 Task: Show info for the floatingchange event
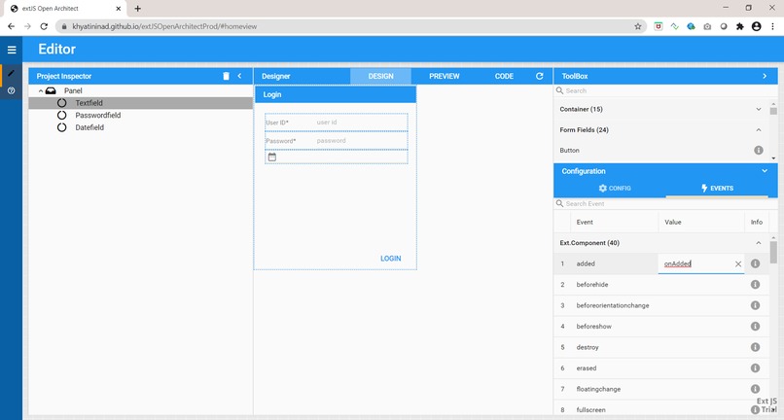point(755,389)
